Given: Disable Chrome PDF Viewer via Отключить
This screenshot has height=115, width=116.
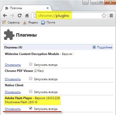Looking at the screenshot, I should pos(13,79).
